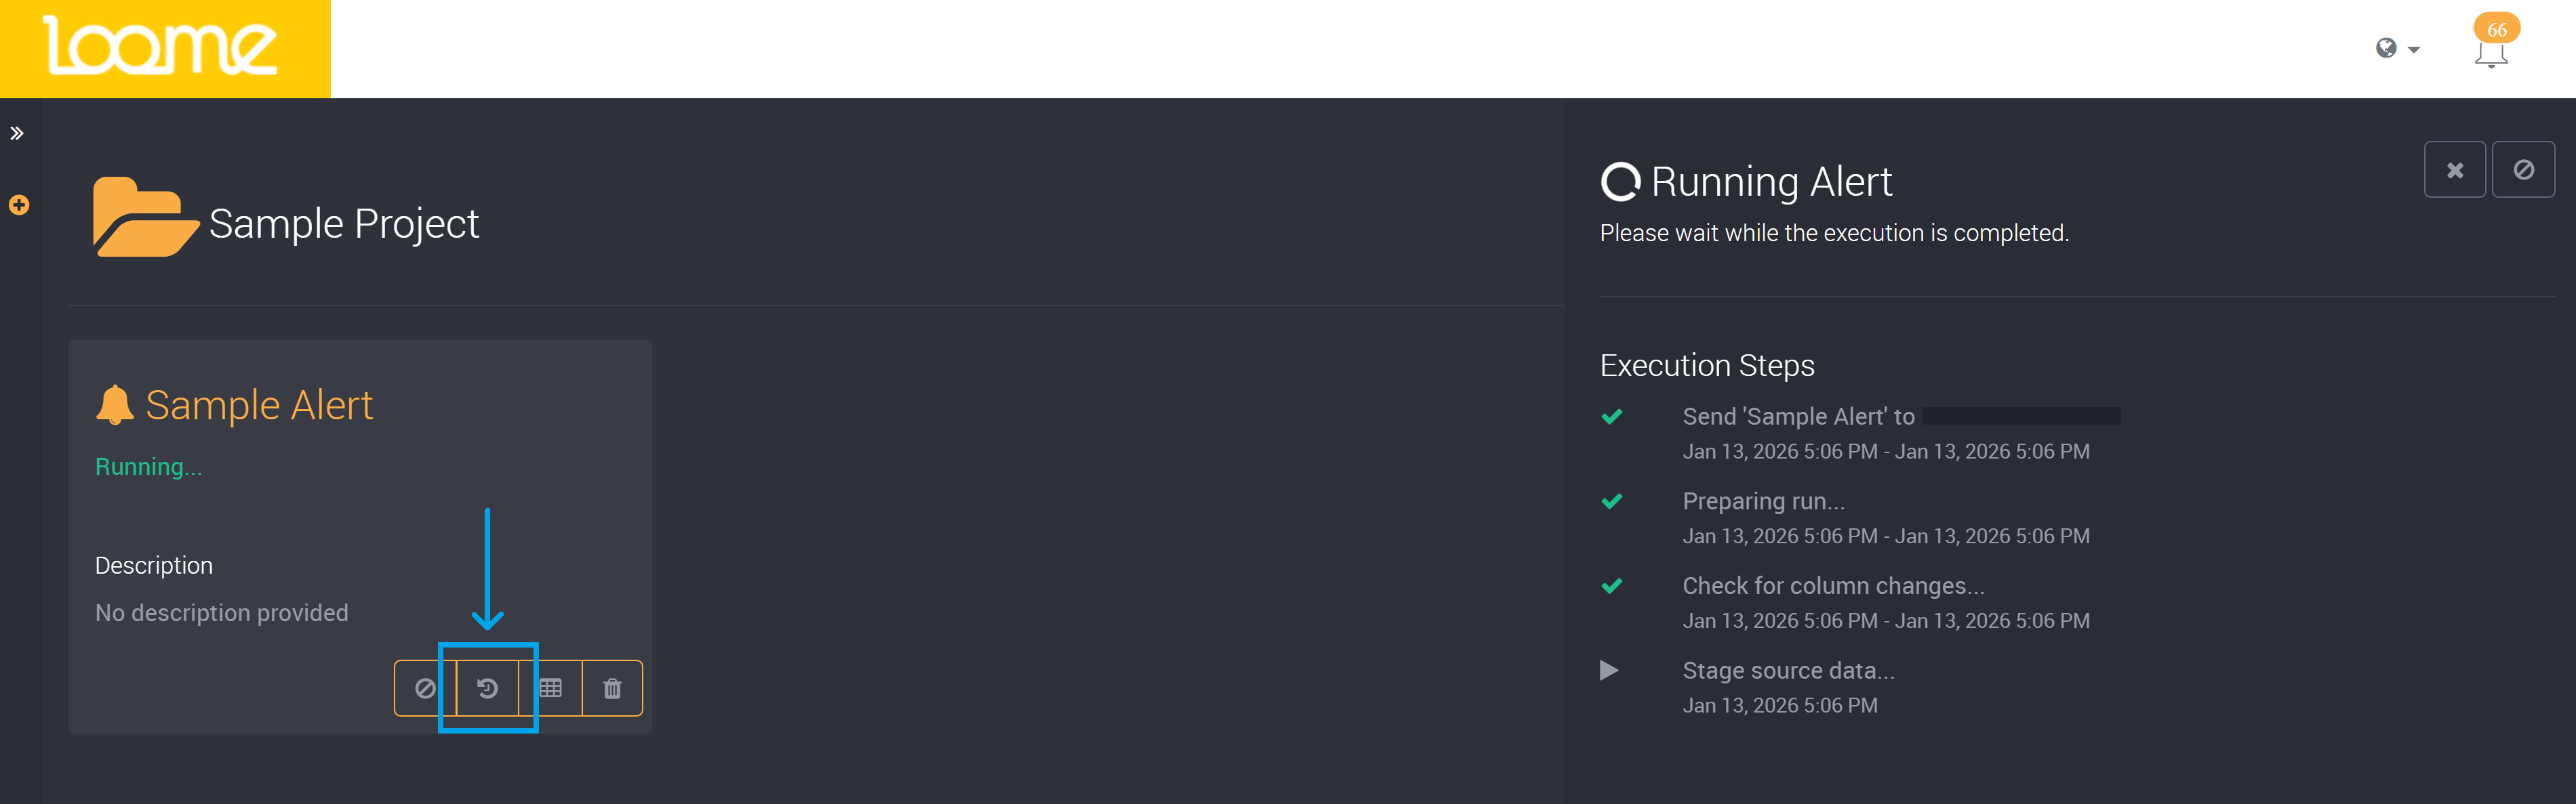The width and height of the screenshot is (2576, 804).
Task: Select the execution history icon on Sample Alert
Action: pos(488,687)
